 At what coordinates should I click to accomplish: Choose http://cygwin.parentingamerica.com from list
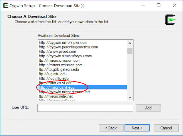(68, 47)
